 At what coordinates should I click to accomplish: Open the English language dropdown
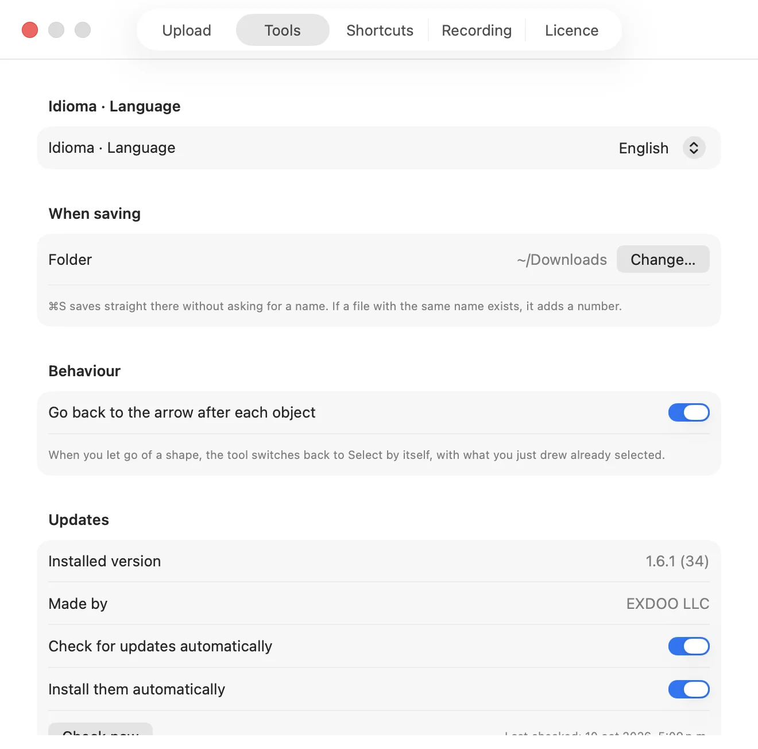point(662,148)
